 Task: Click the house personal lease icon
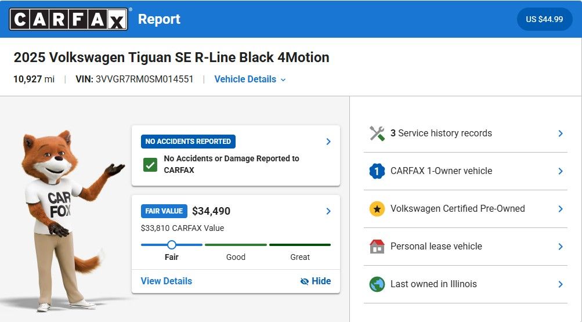coord(377,247)
